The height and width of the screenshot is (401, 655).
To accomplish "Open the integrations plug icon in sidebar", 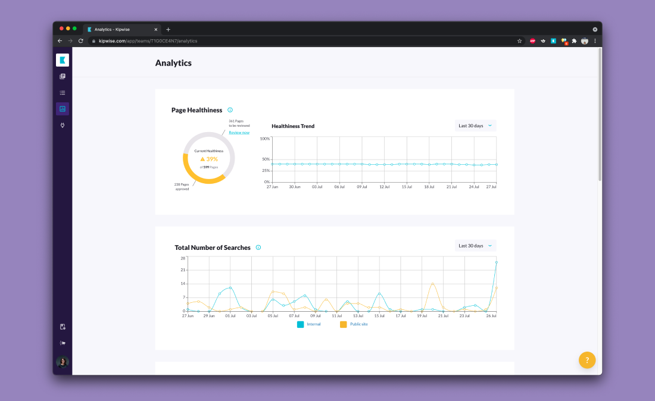I will point(63,125).
